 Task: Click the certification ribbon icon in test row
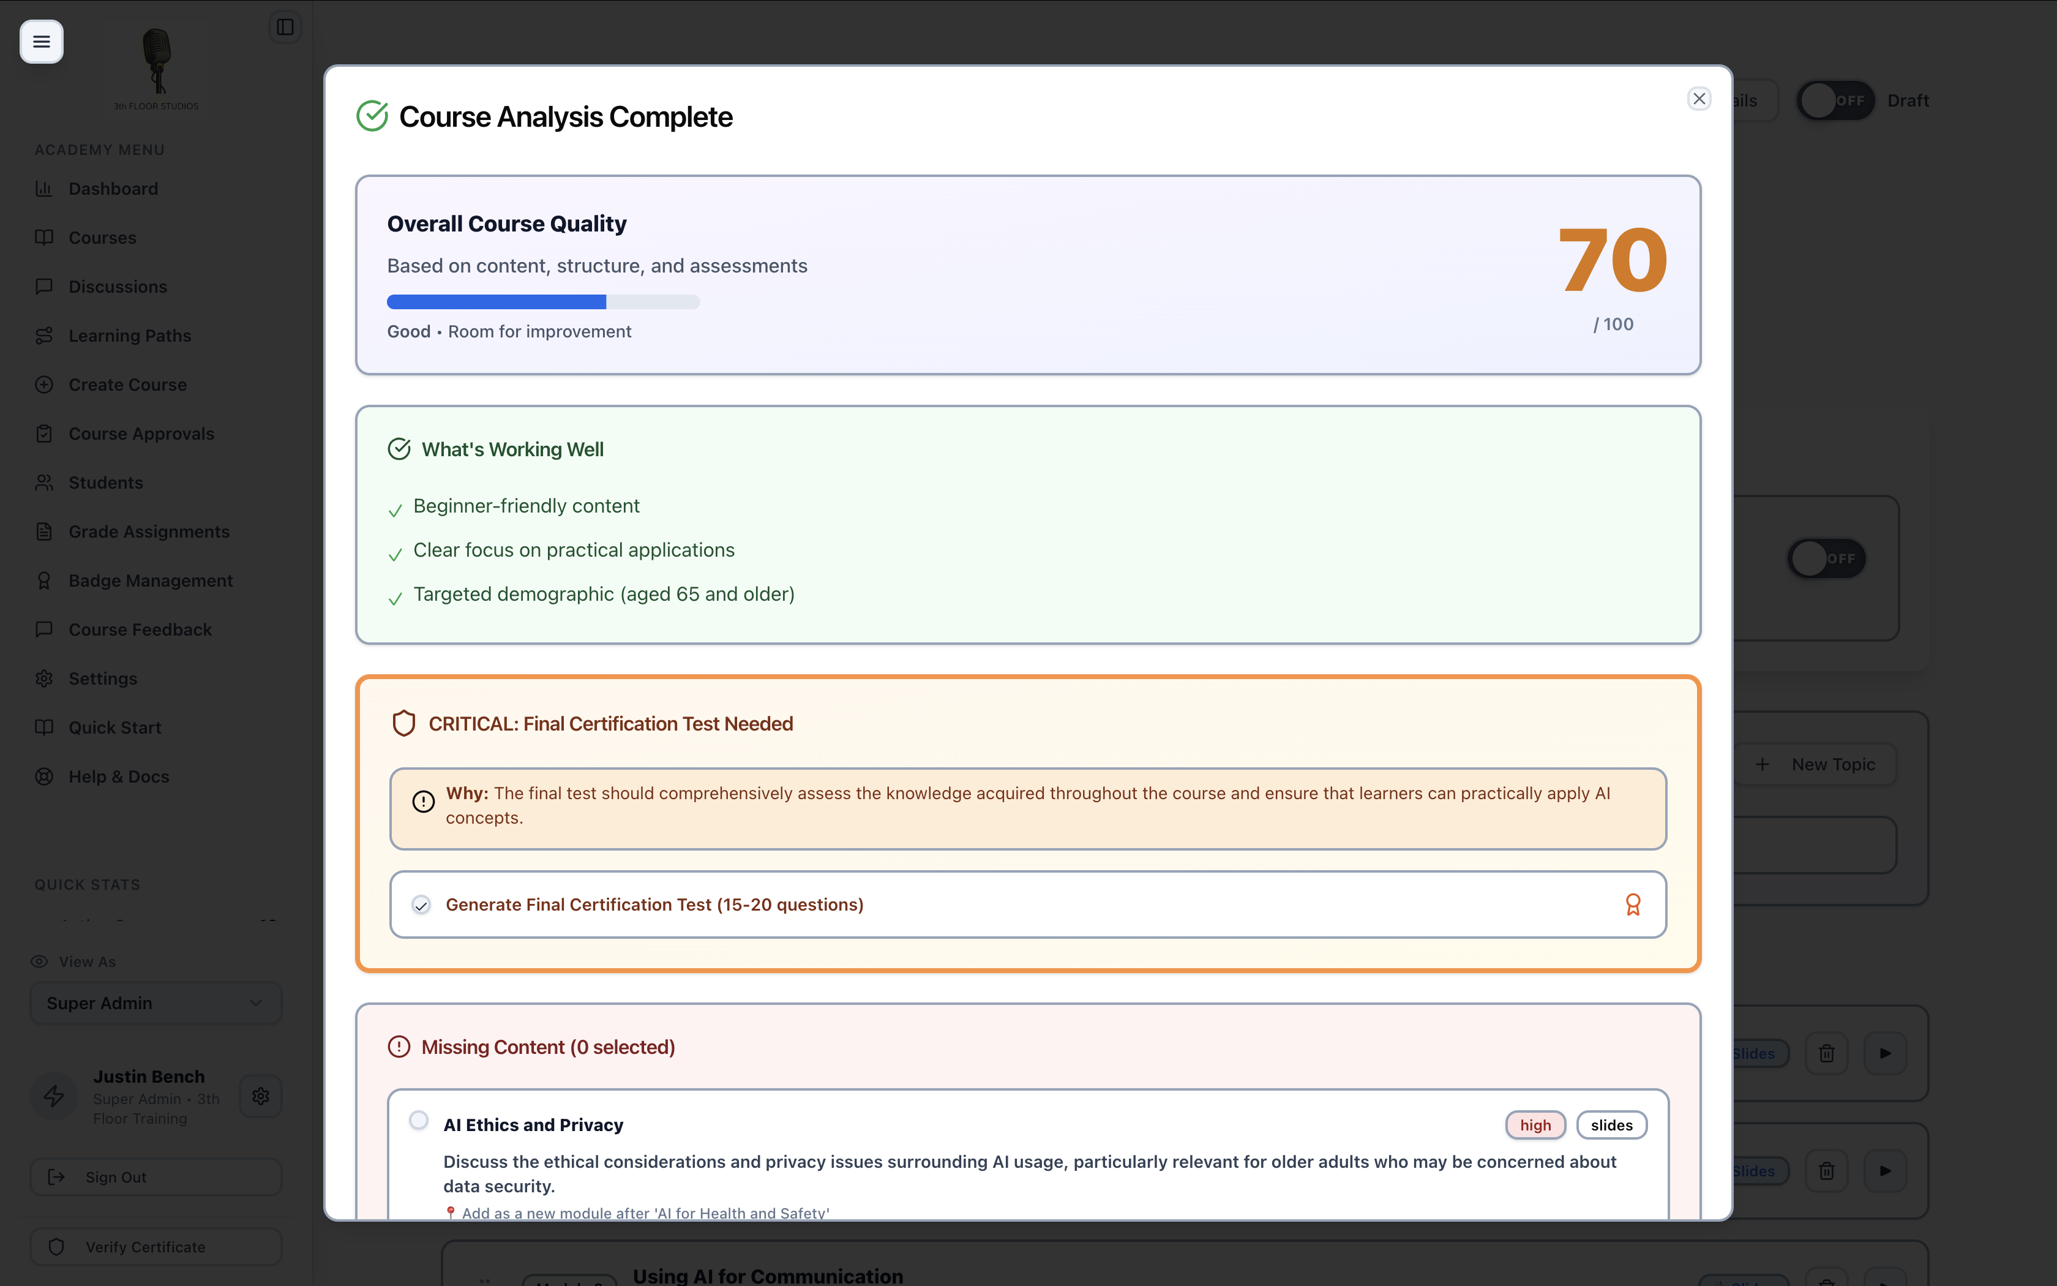[x=1633, y=904]
